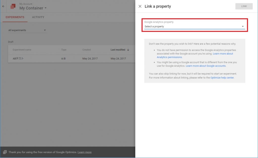Click the A/B type cell
The height and width of the screenshot is (158, 258).
[x=63, y=59]
